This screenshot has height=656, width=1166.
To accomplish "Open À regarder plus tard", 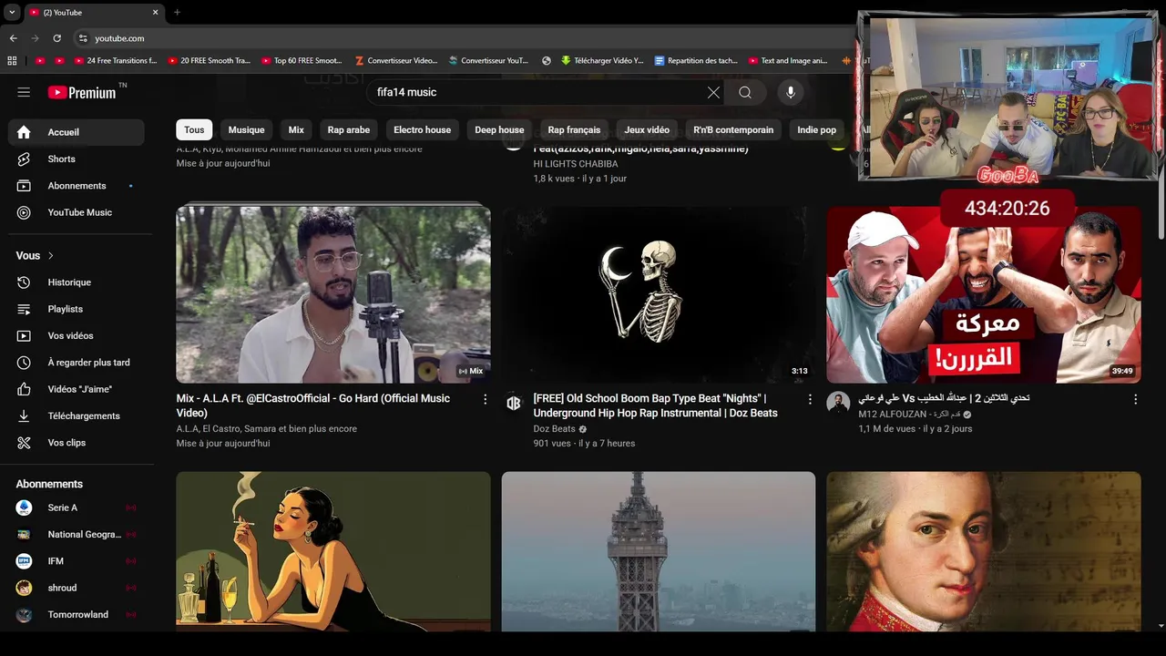I will pyautogui.click(x=77, y=363).
